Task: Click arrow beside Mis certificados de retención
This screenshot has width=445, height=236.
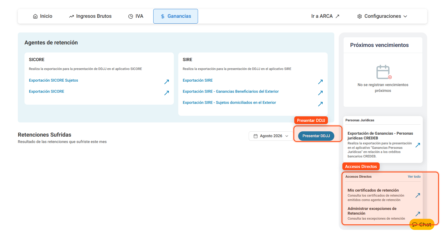Action: click(418, 195)
